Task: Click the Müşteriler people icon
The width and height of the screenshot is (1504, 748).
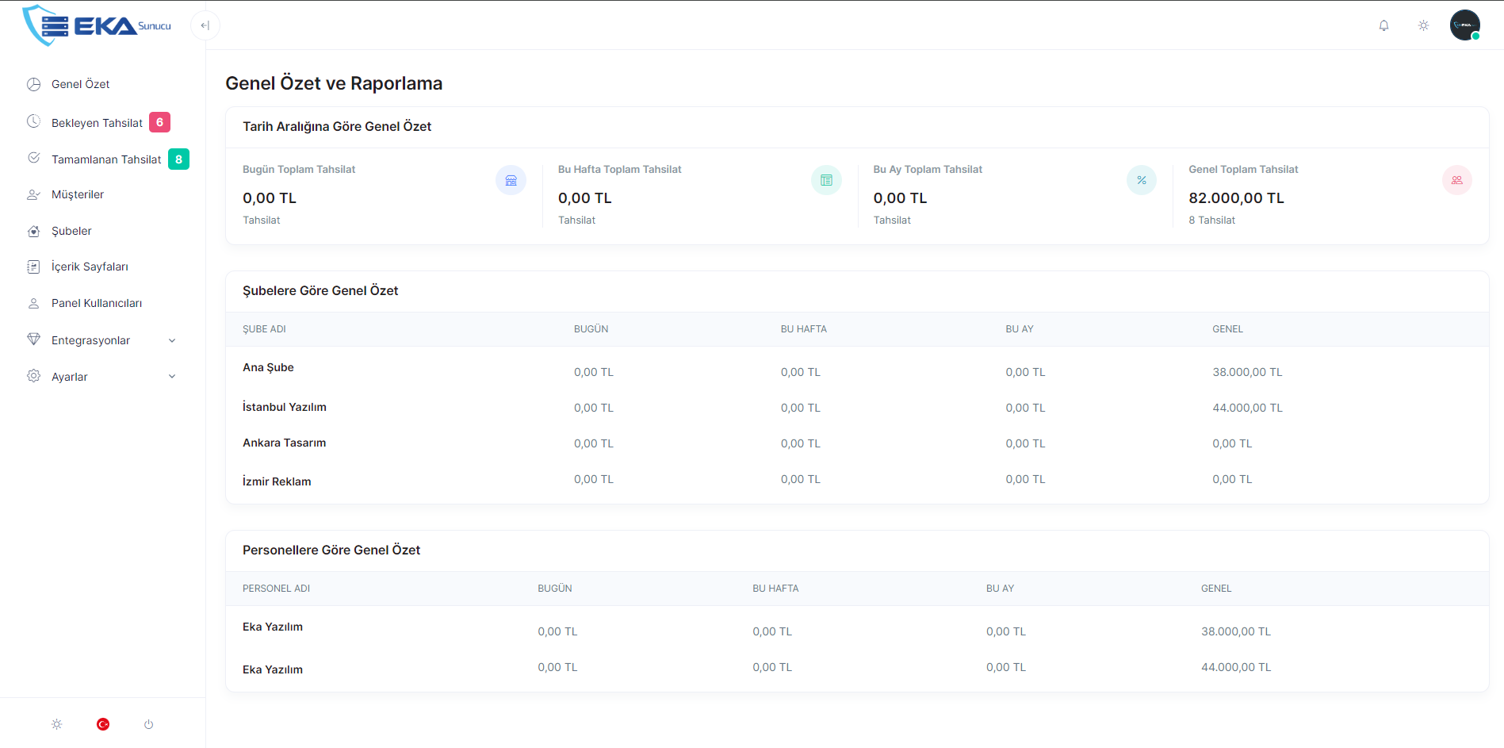Action: point(33,194)
